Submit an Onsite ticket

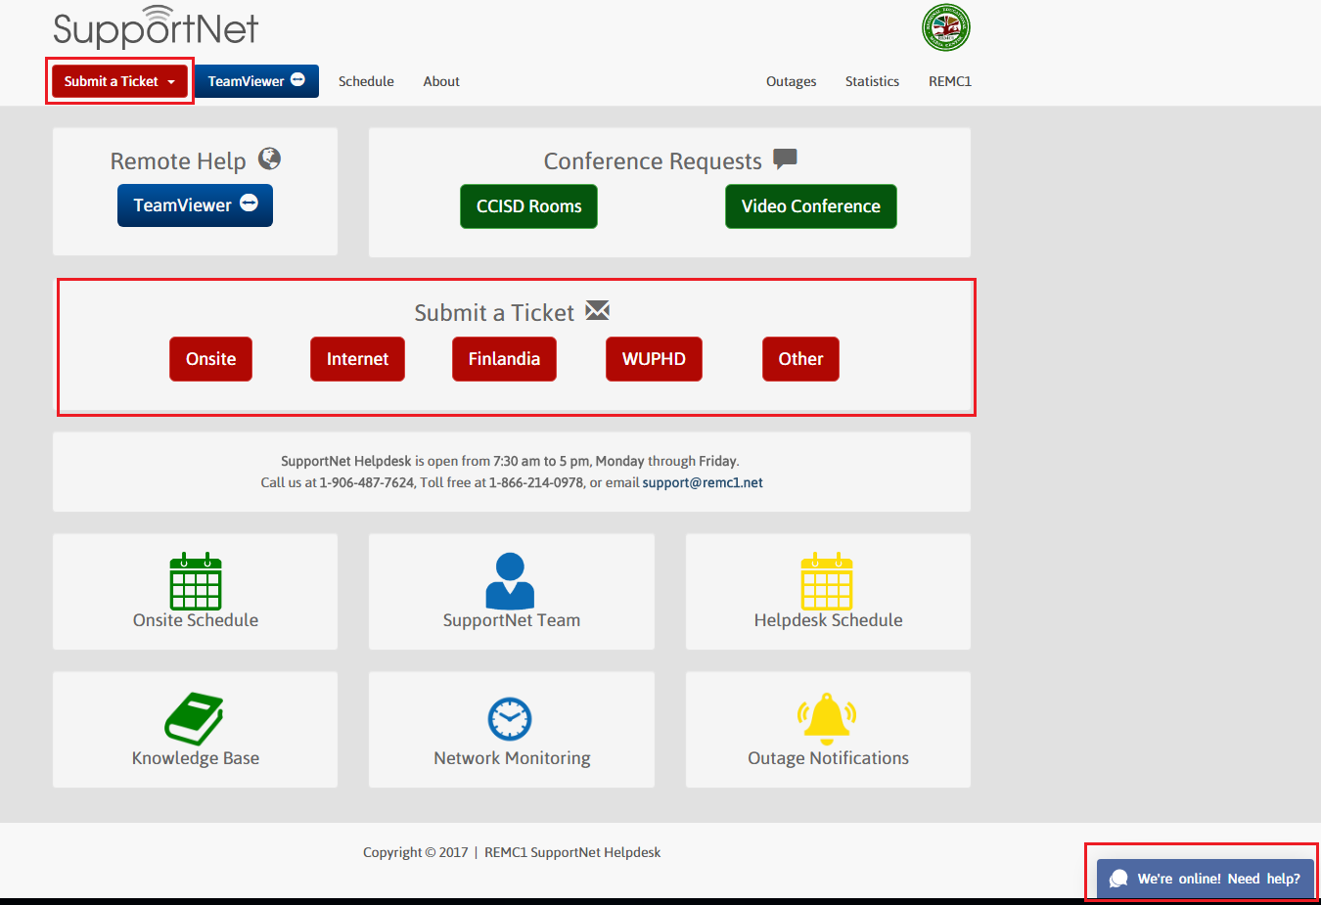[210, 359]
